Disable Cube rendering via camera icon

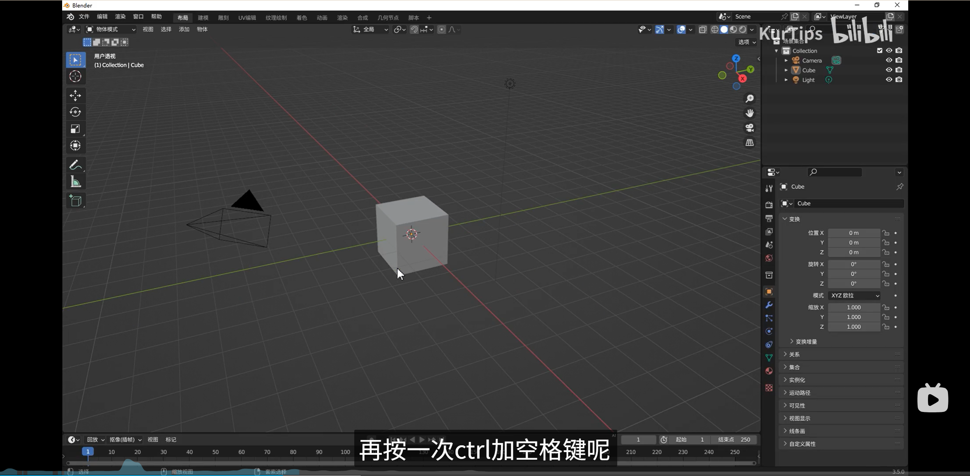899,70
